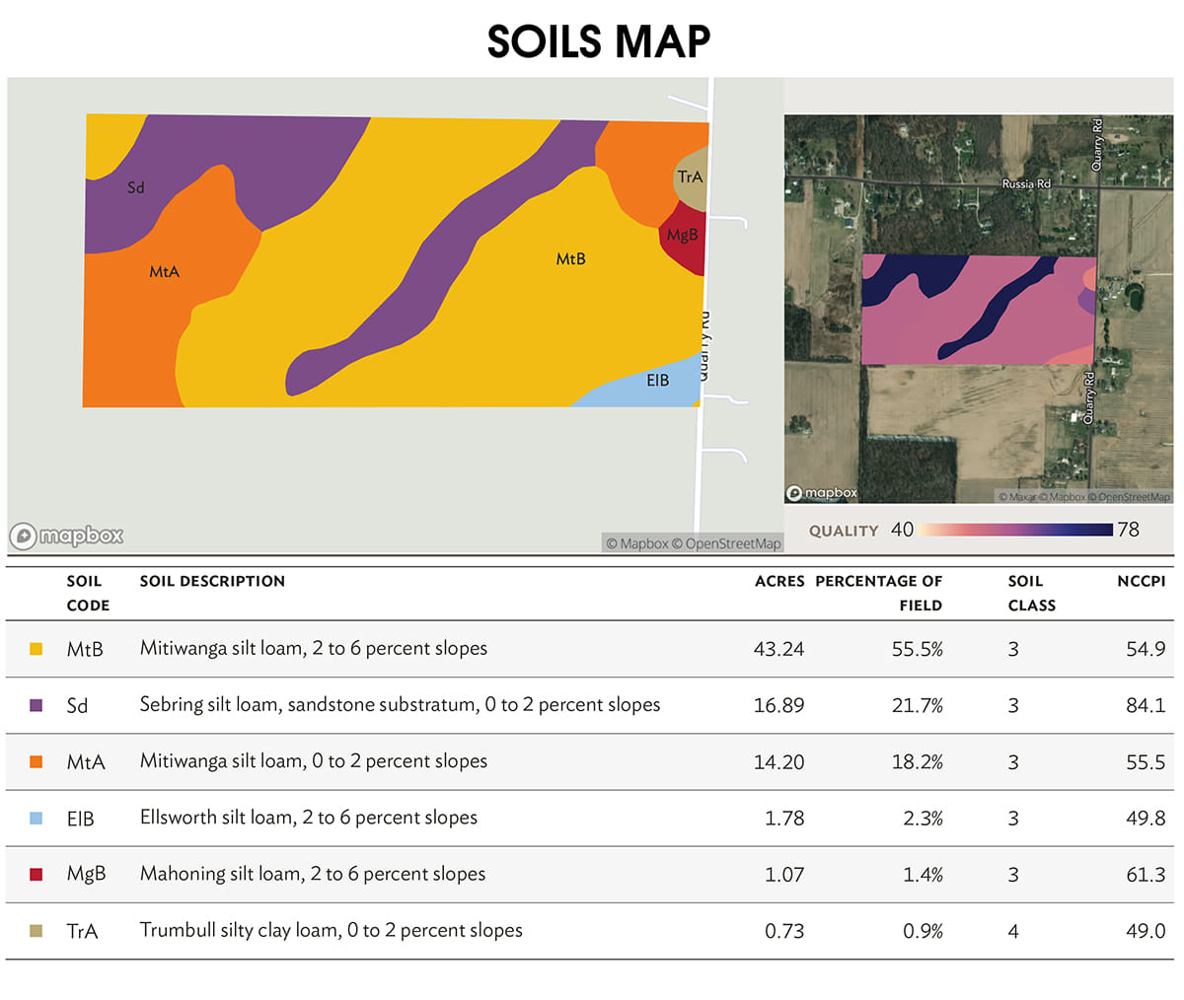Open the OpenStreetMap attribution under the soil map
Image resolution: width=1184 pixels, height=1000 pixels.
point(733,543)
